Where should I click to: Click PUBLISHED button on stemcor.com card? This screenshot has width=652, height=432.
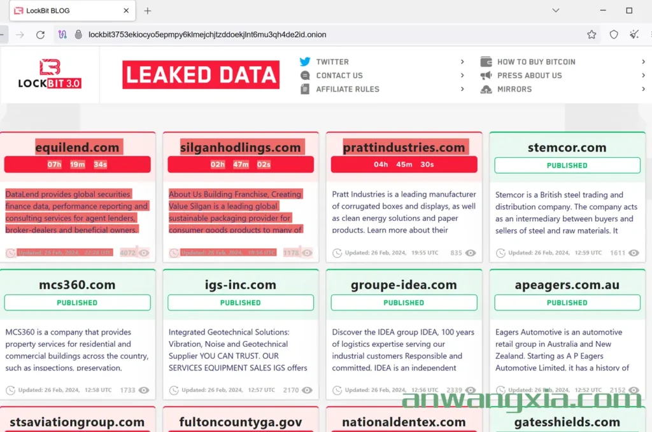567,165
